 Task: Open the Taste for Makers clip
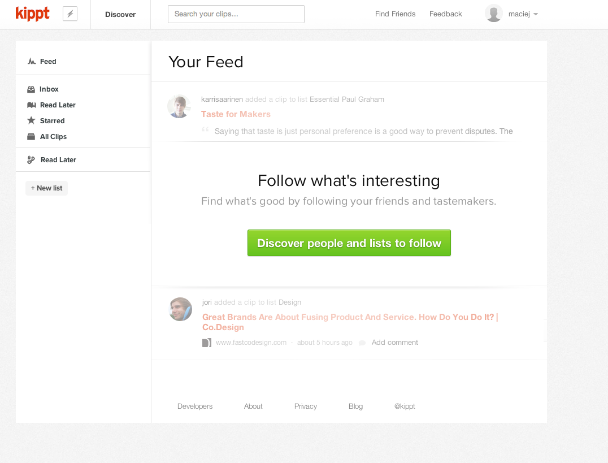tap(236, 114)
